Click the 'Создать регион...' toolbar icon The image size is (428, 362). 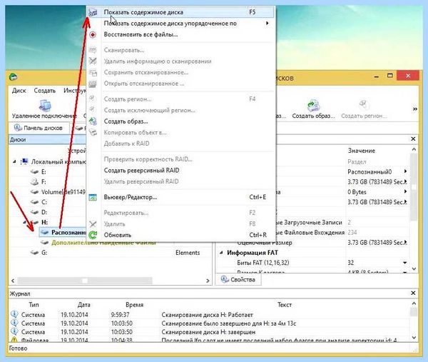click(x=364, y=105)
